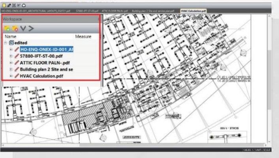Click the remove folder icon with red X
The image size is (279, 158).
point(15,28)
